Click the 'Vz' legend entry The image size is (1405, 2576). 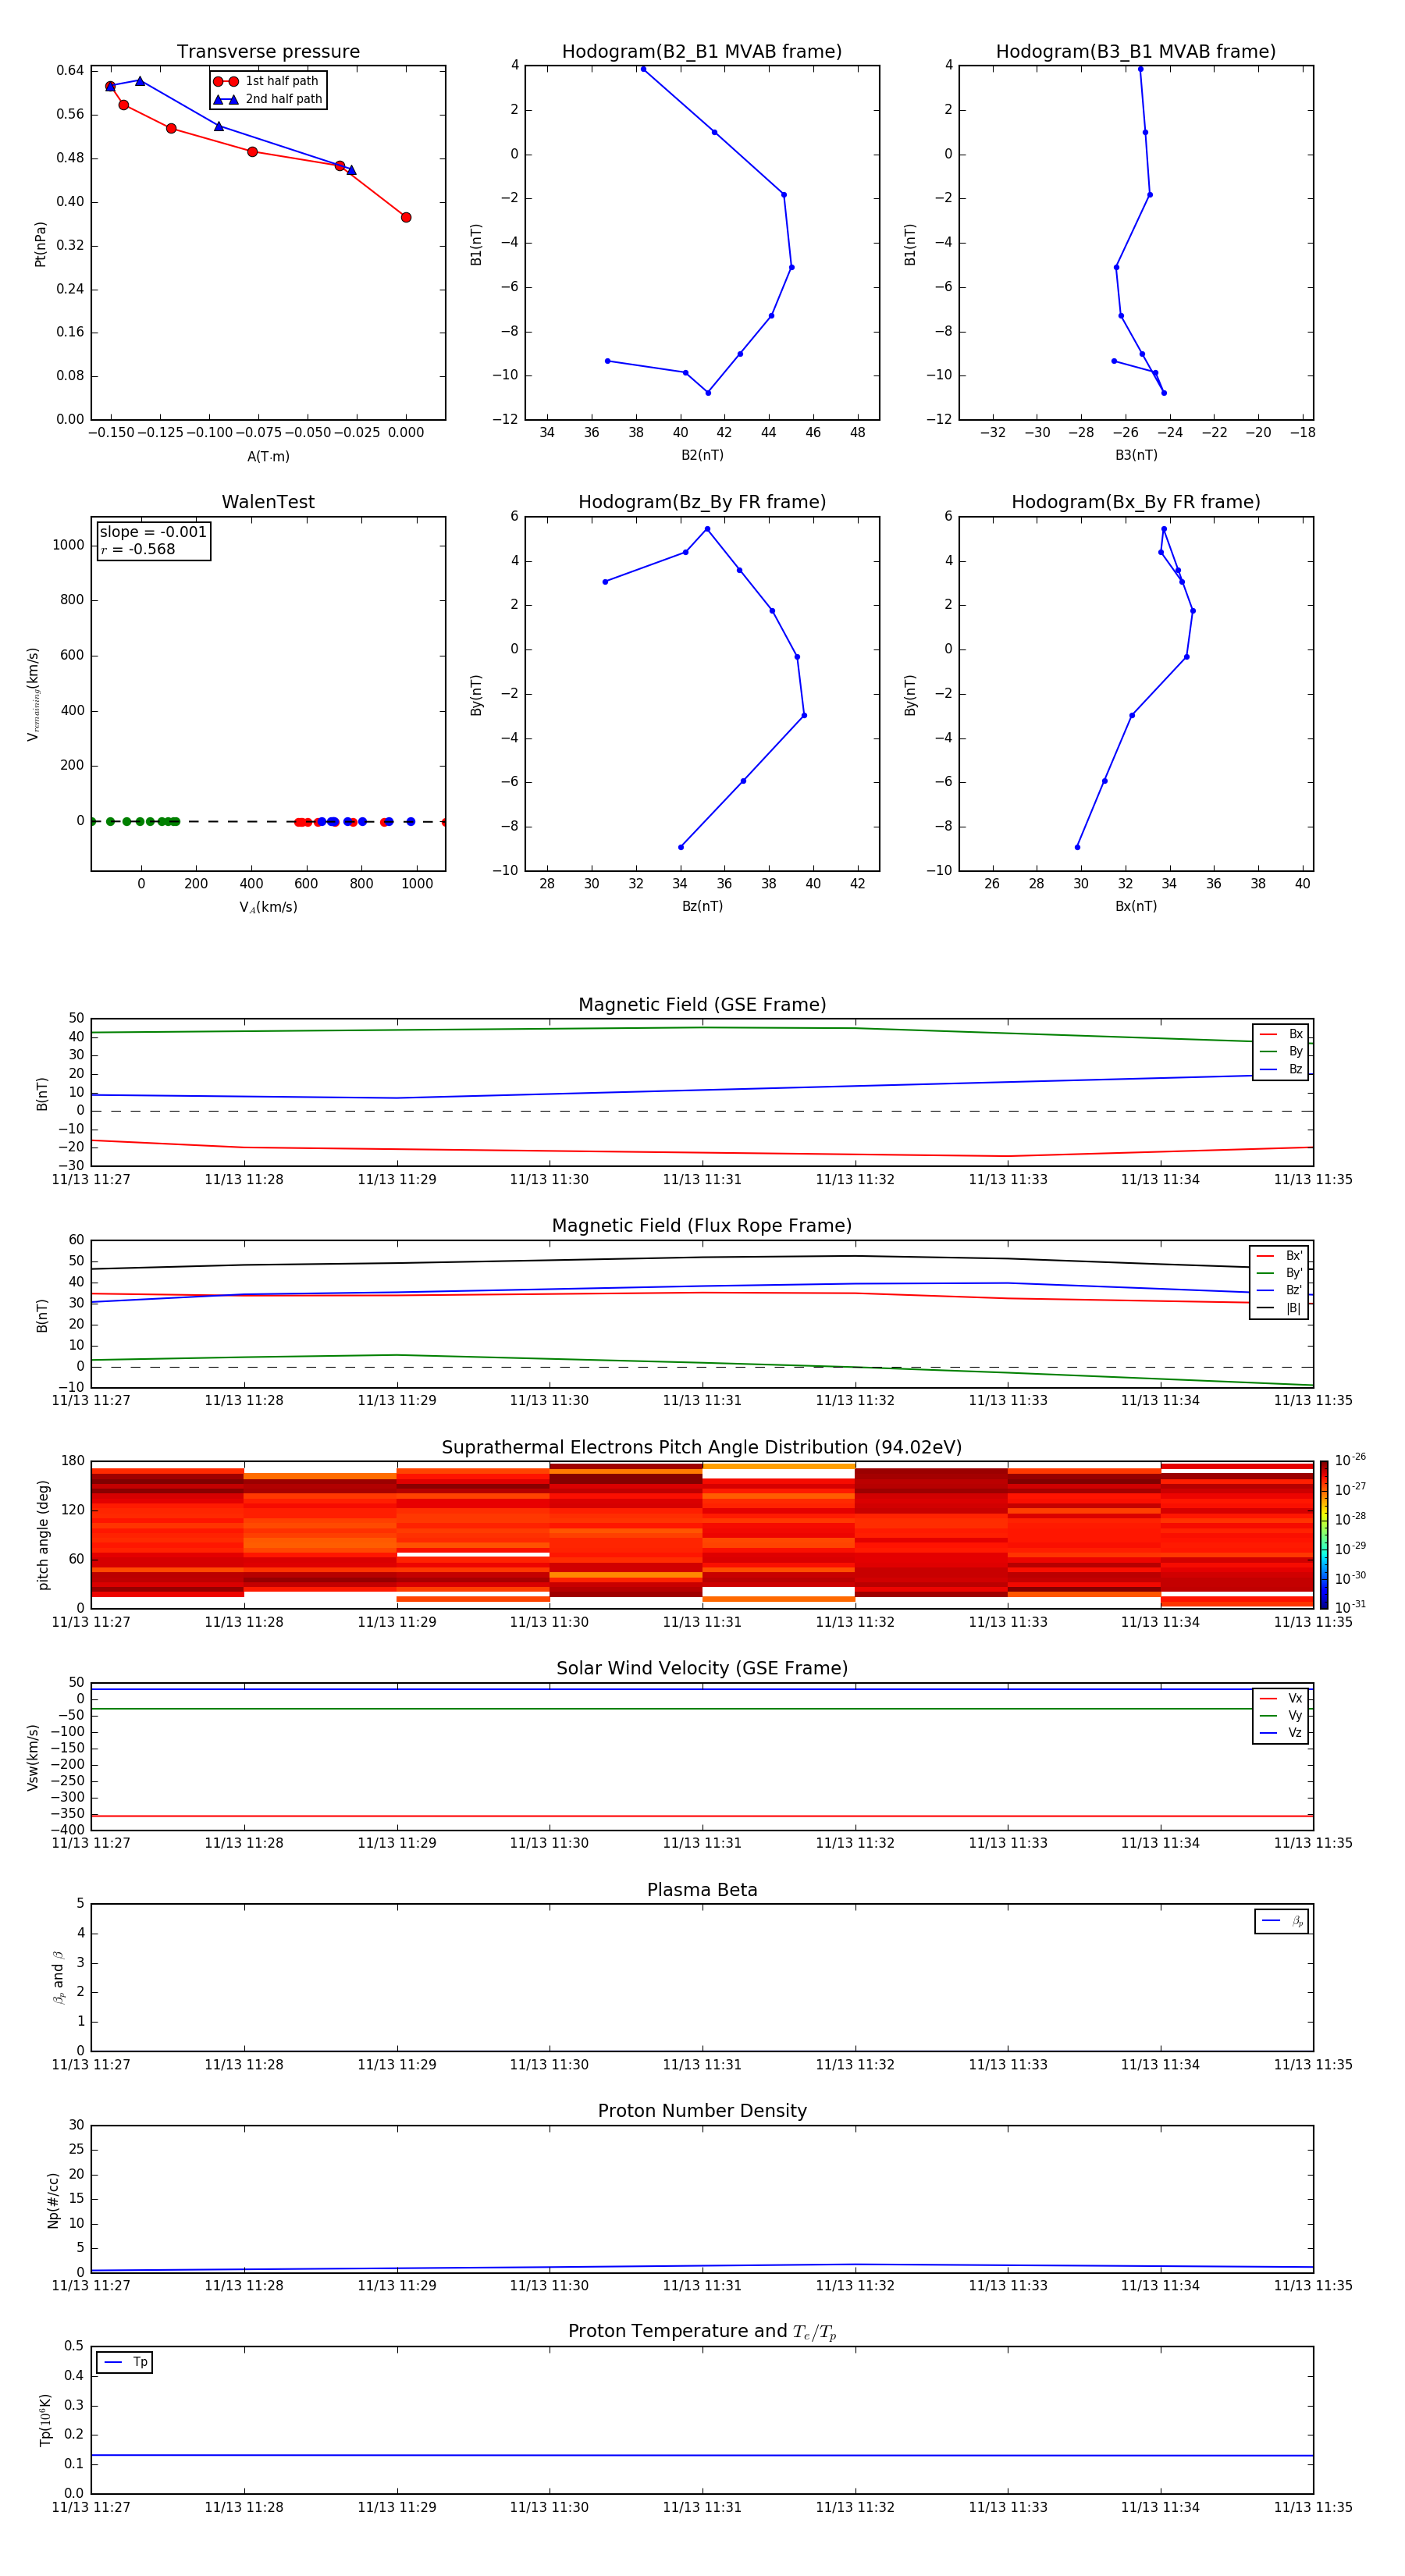pos(1281,1733)
